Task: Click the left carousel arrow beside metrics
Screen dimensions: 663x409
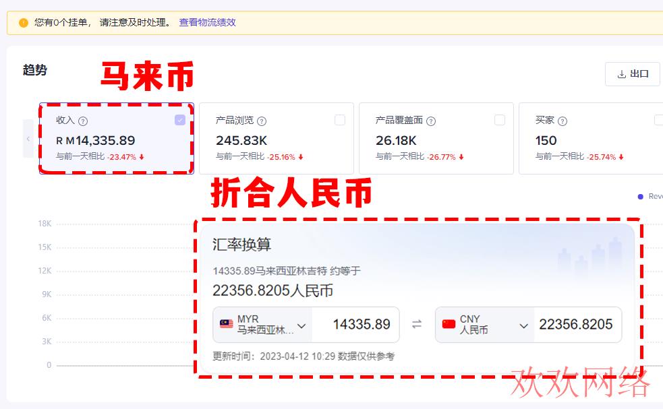Action: [x=28, y=139]
